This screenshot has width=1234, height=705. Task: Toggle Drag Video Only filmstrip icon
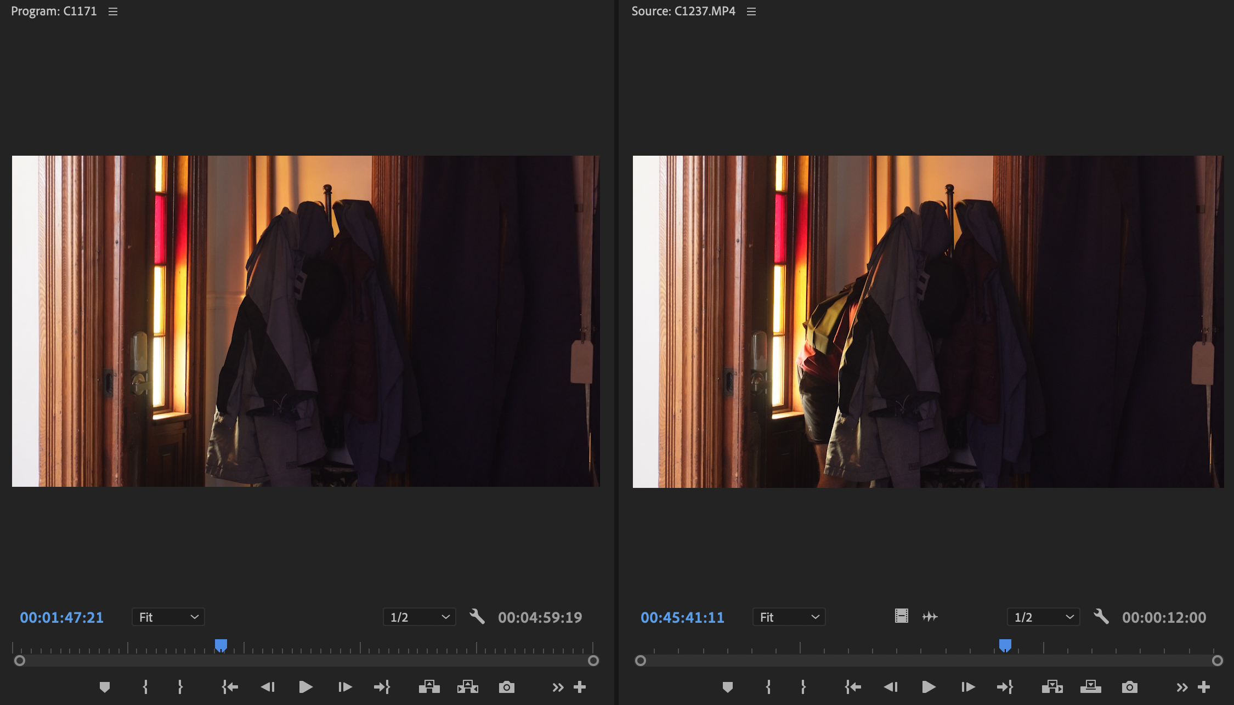point(901,616)
